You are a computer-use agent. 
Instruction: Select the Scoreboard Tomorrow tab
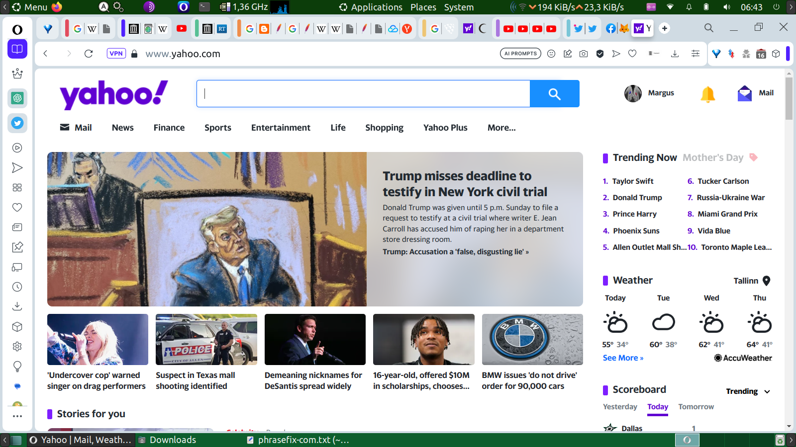click(696, 407)
